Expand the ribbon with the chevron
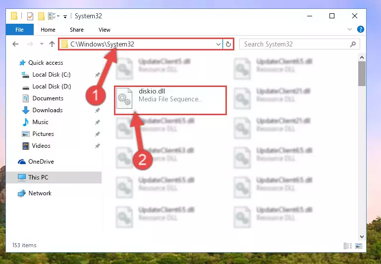The image size is (381, 264). point(349,29)
